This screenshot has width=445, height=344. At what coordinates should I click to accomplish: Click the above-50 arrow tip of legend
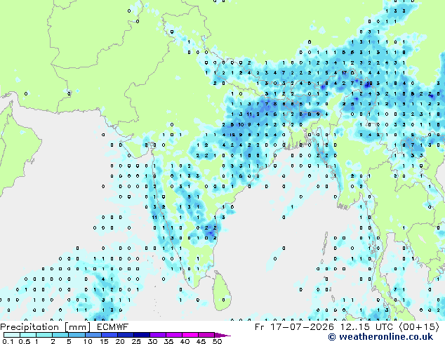pyautogui.click(x=222, y=335)
